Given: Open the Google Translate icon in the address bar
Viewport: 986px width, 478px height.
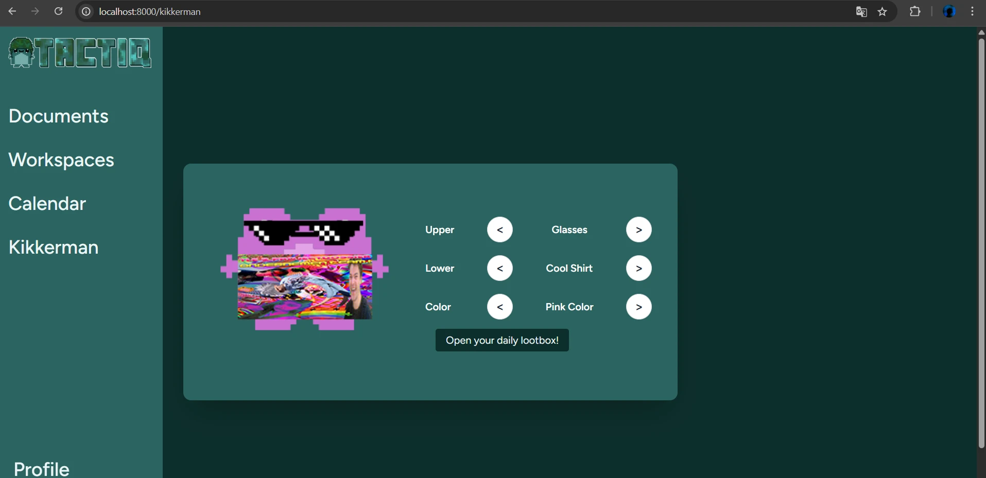Looking at the screenshot, I should pyautogui.click(x=861, y=11).
